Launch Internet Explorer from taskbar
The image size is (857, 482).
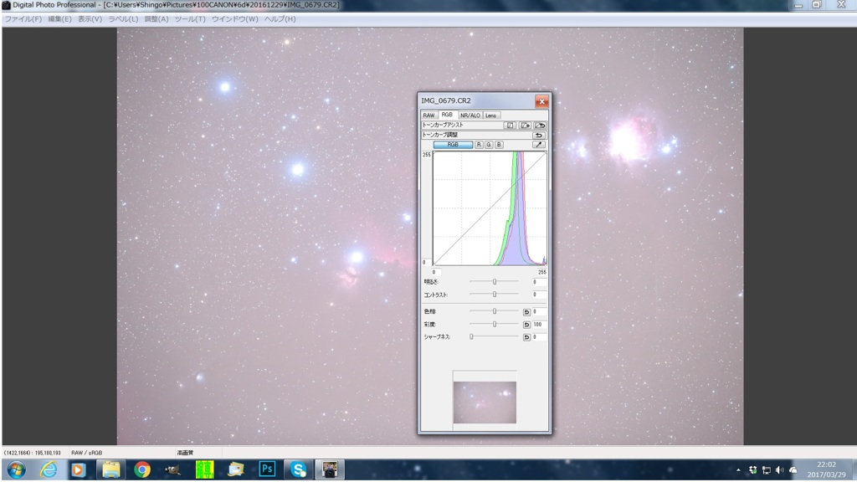(x=48, y=470)
